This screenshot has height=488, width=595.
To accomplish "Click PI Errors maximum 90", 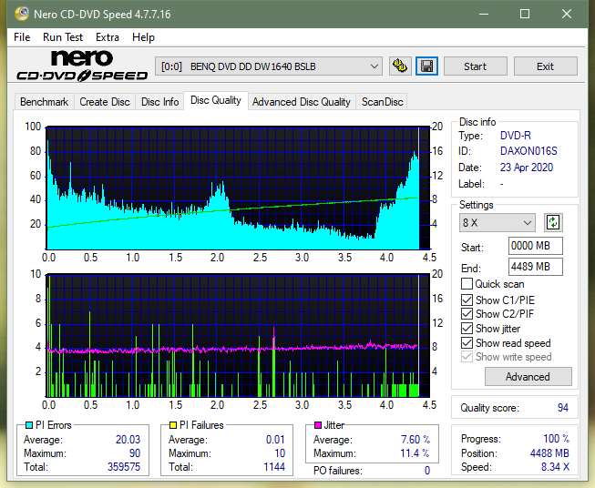I will coord(135,453).
